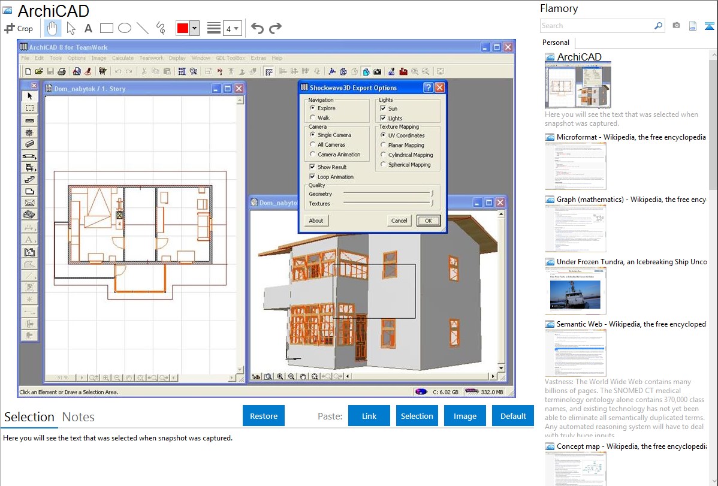Open the Options menu in ArchiCAD
Viewport: 718px width, 486px height.
77,58
